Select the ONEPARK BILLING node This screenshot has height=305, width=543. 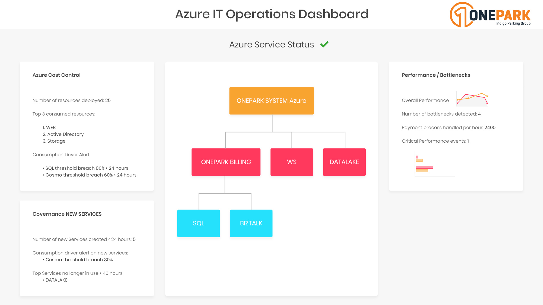(x=226, y=162)
